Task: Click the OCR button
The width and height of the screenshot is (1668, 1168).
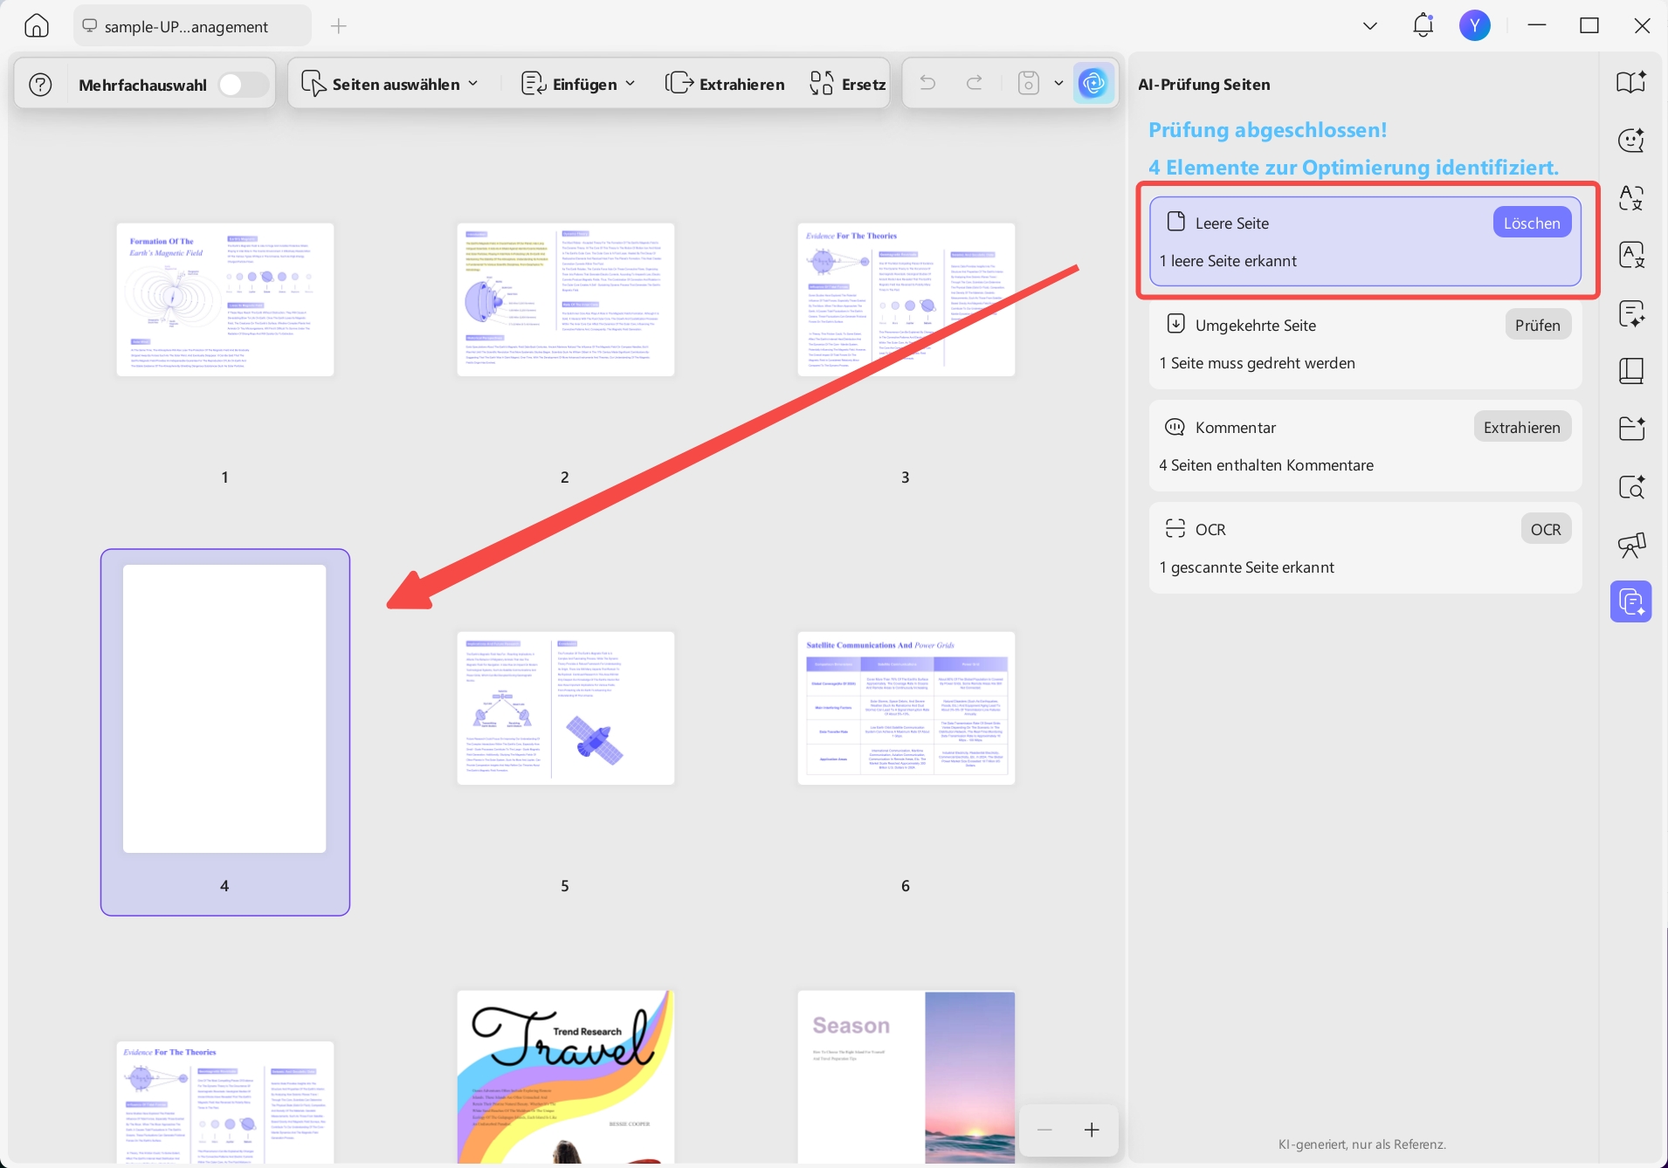Action: tap(1546, 529)
